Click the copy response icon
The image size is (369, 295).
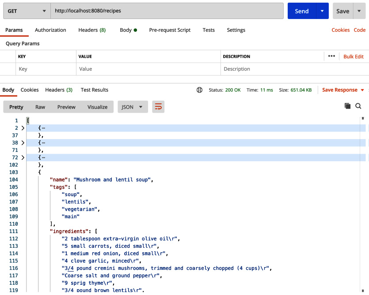click(x=347, y=106)
